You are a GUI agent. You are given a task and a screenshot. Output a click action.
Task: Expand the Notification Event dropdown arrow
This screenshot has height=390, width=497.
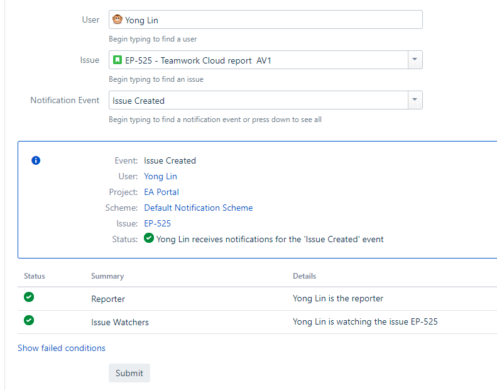415,100
